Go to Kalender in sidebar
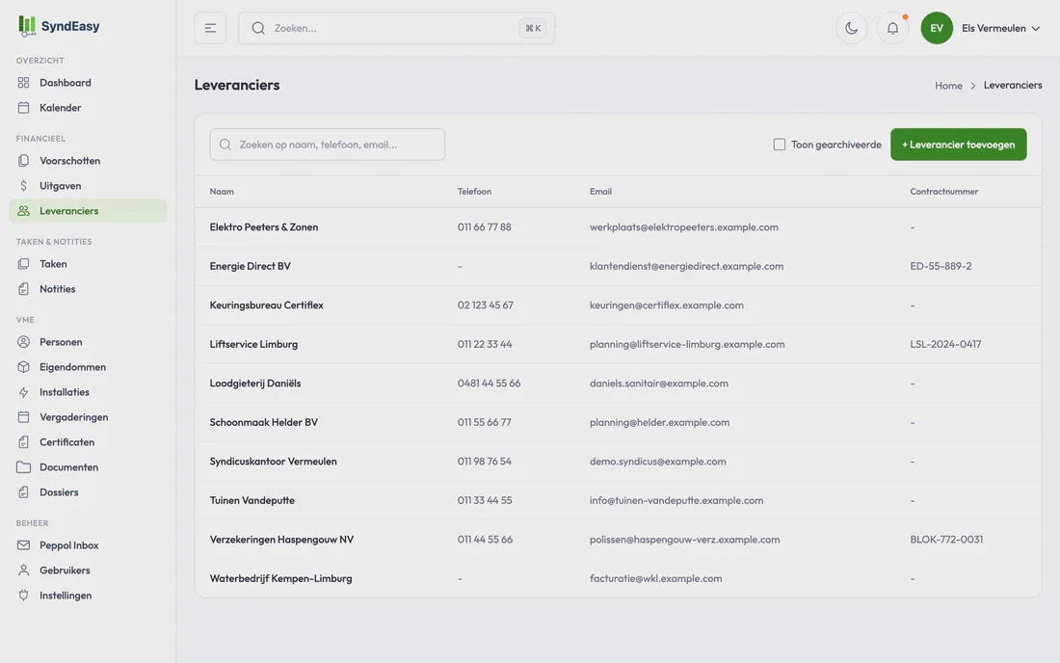 (x=88, y=108)
